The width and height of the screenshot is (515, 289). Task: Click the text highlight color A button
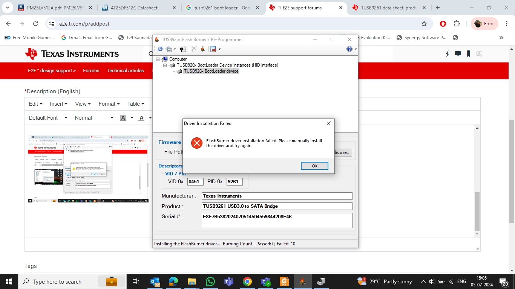point(123,118)
